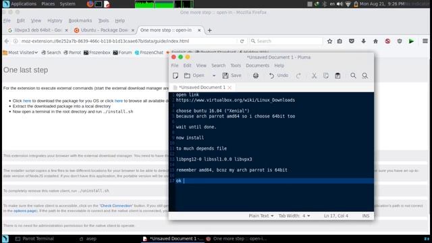Open Find and Replace in Pluma toolbar

tap(364, 76)
